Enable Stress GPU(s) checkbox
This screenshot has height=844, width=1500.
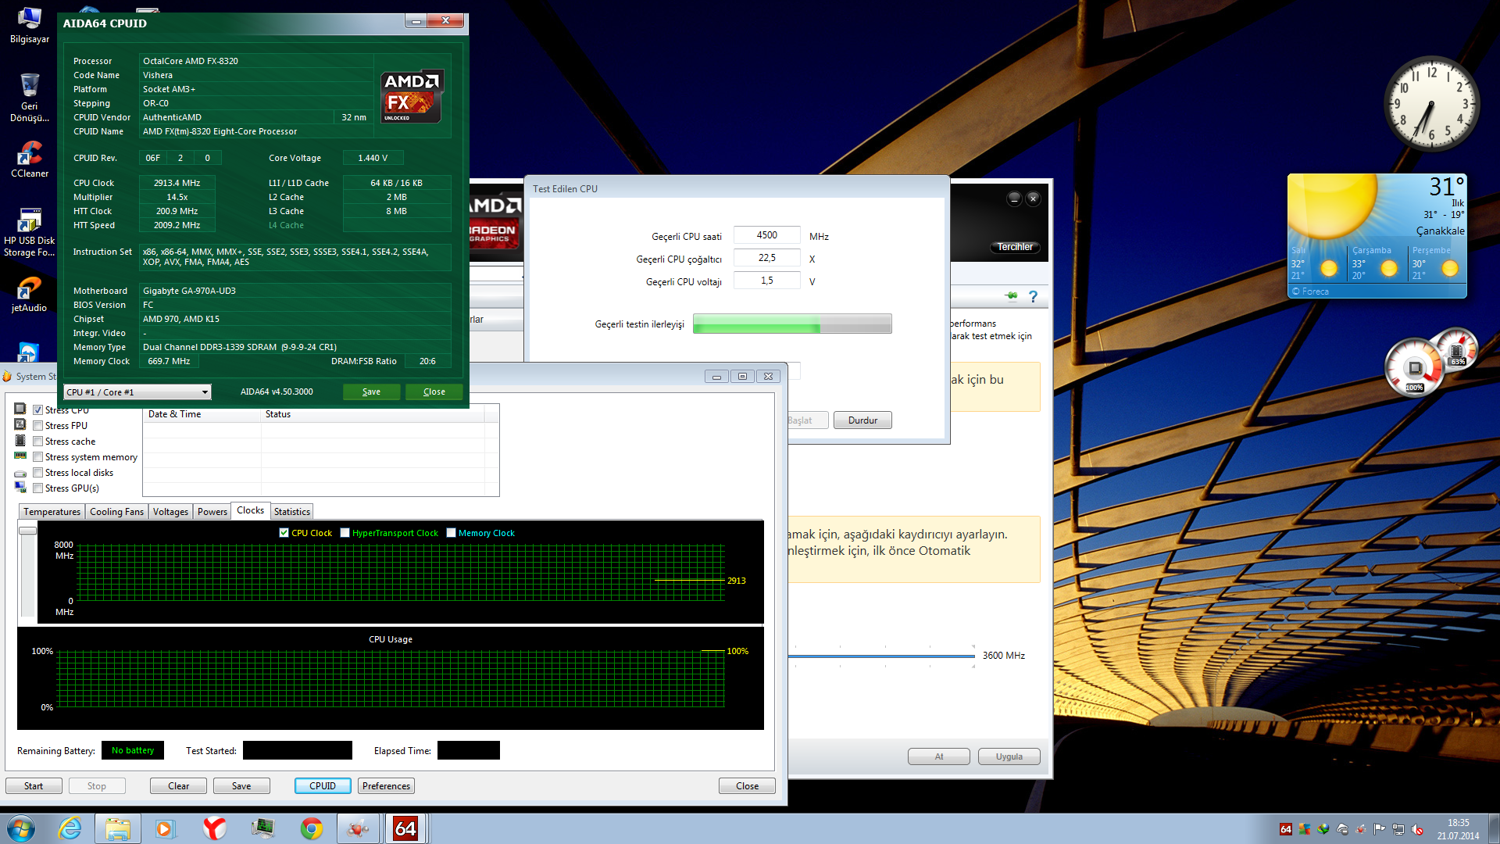(37, 488)
